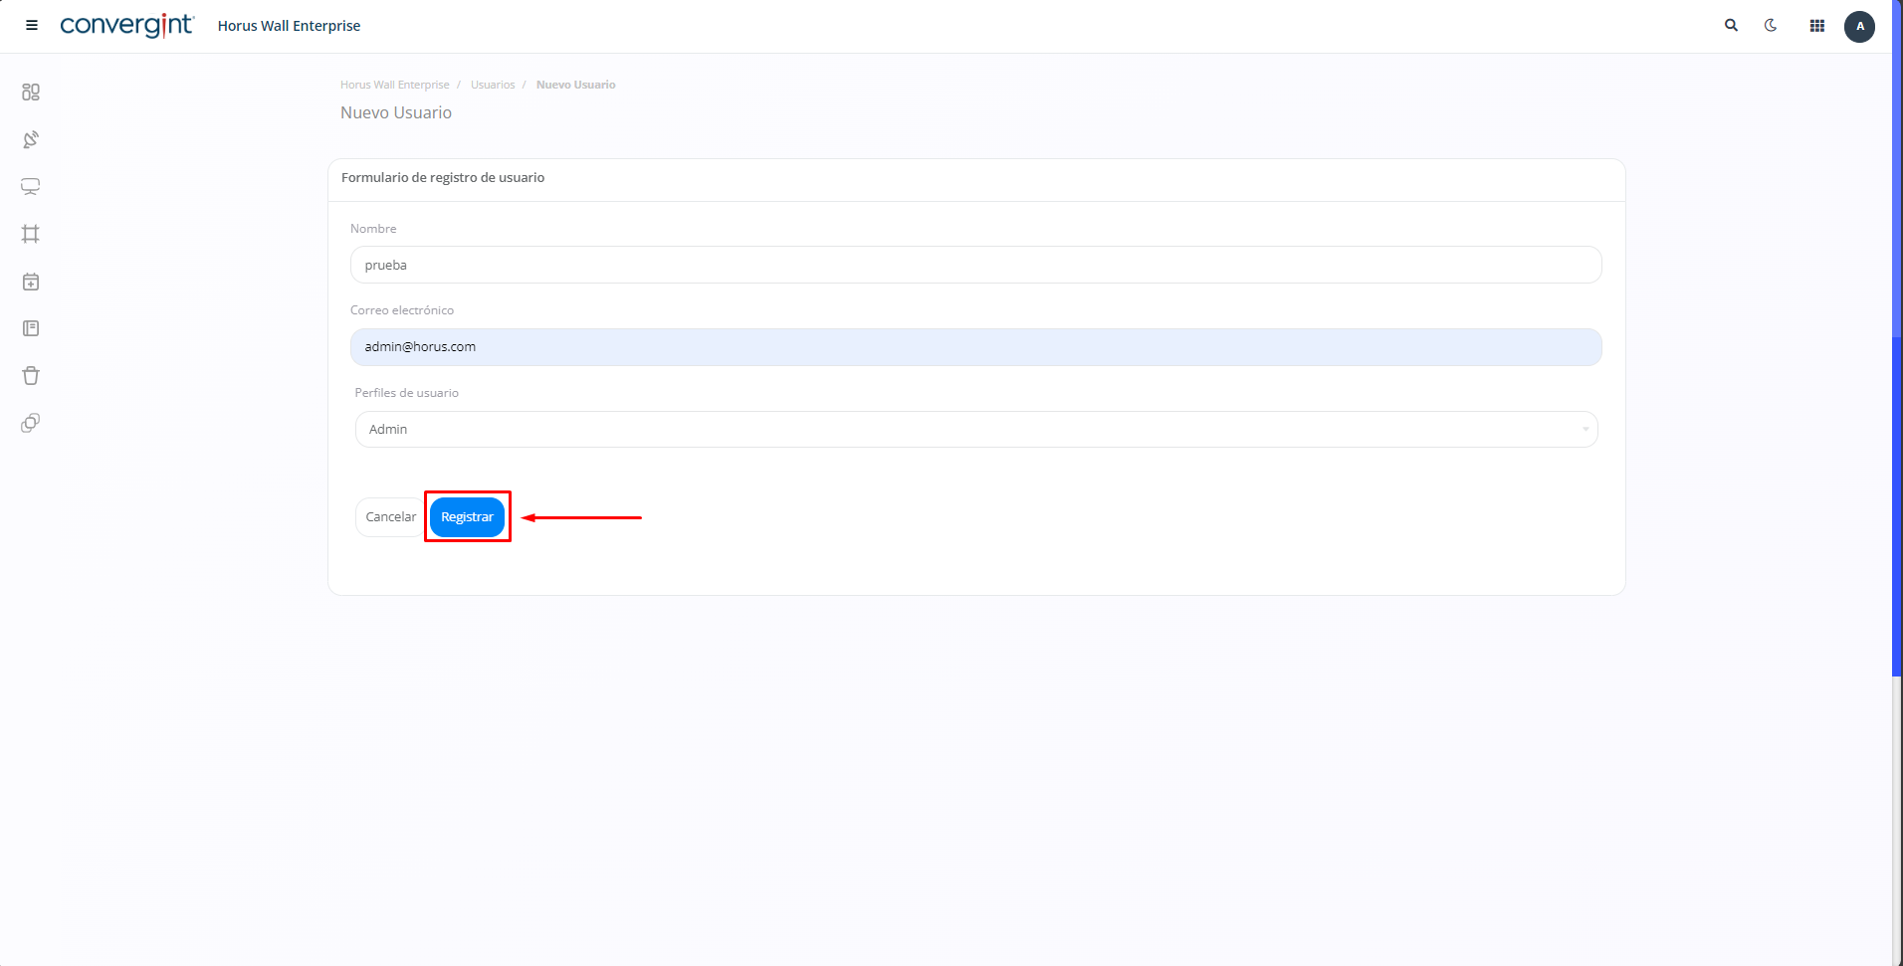Open the user account avatar menu

tap(1860, 26)
